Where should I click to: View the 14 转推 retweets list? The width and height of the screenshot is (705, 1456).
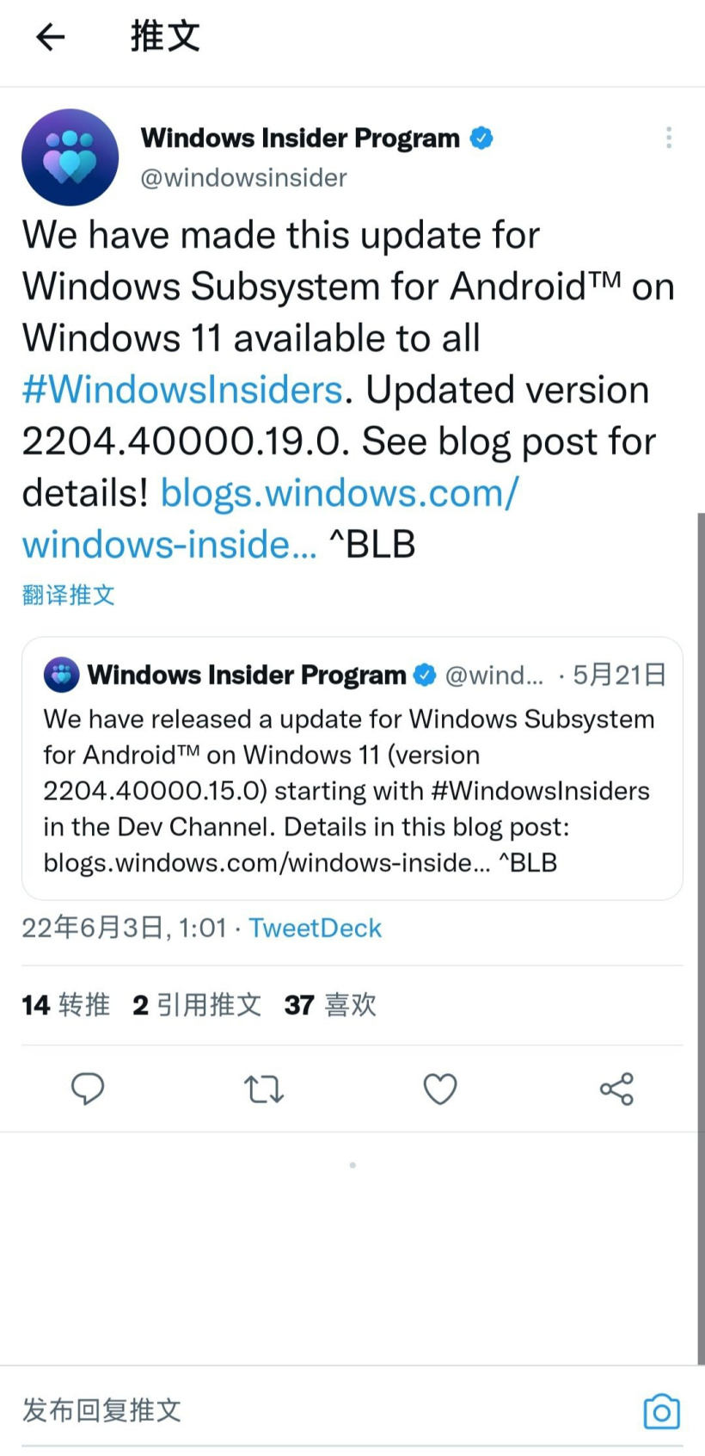point(66,1004)
